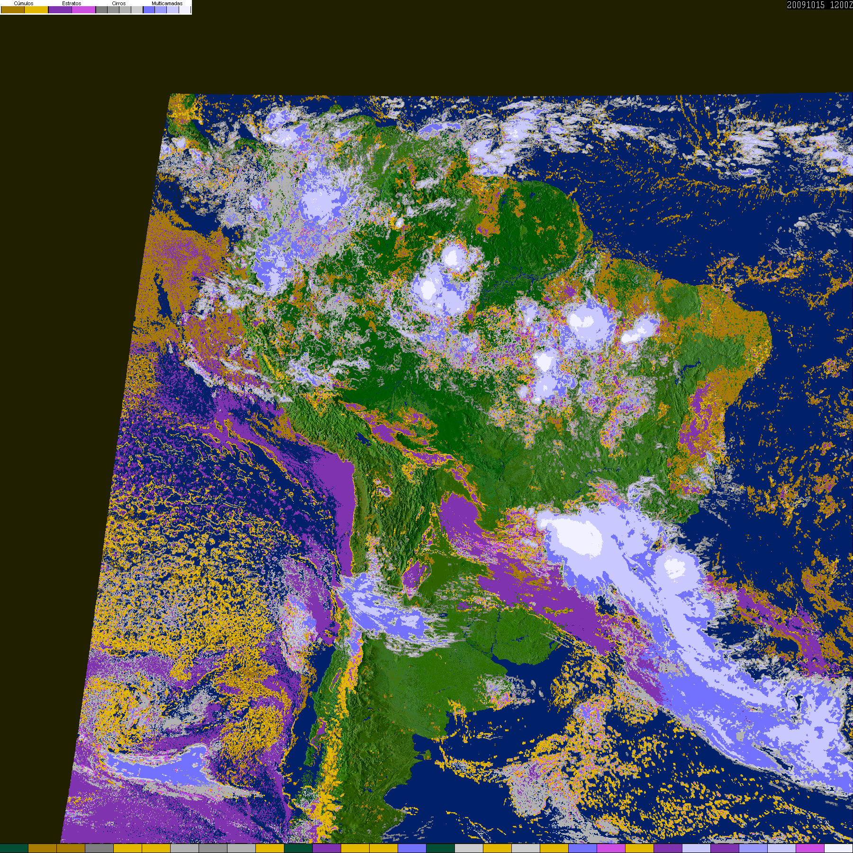Click the 'Cúmulos' legend label
Image resolution: width=853 pixels, height=853 pixels.
click(24, 3)
